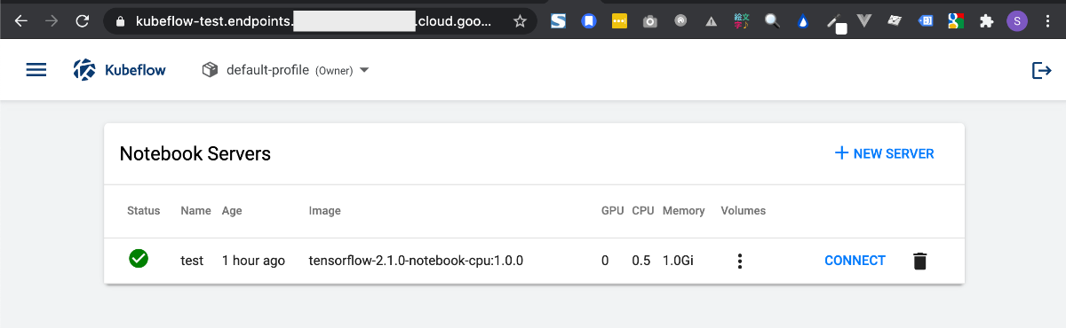Create a new notebook server

click(885, 153)
